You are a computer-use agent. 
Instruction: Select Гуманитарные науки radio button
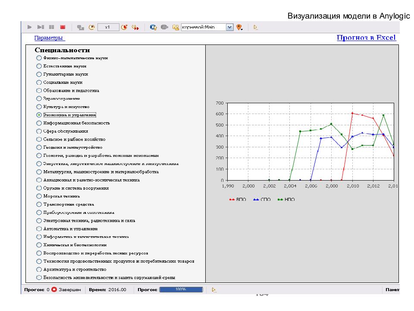(39, 74)
